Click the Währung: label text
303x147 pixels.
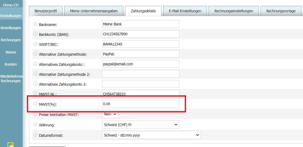[x=47, y=125]
